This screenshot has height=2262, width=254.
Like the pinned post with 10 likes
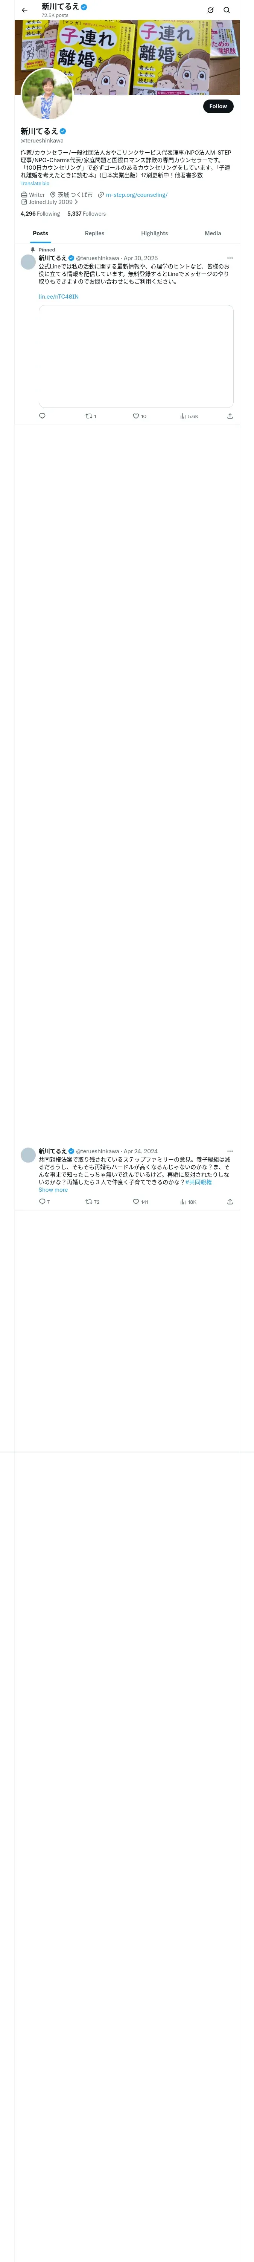tap(139, 416)
